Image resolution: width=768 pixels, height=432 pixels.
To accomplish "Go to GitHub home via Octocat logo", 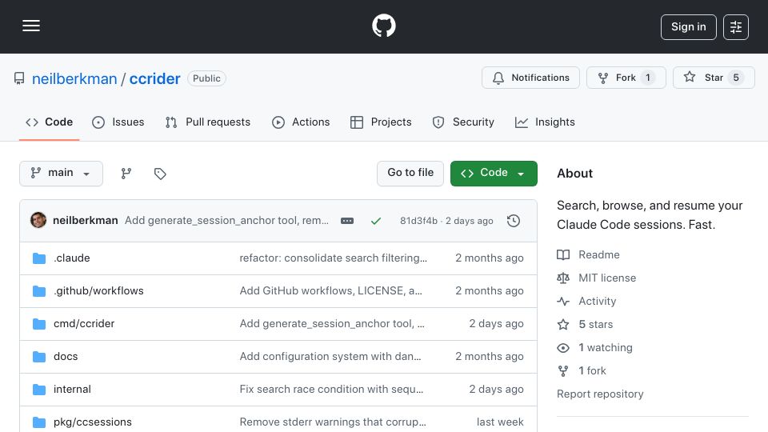I will pos(383,26).
